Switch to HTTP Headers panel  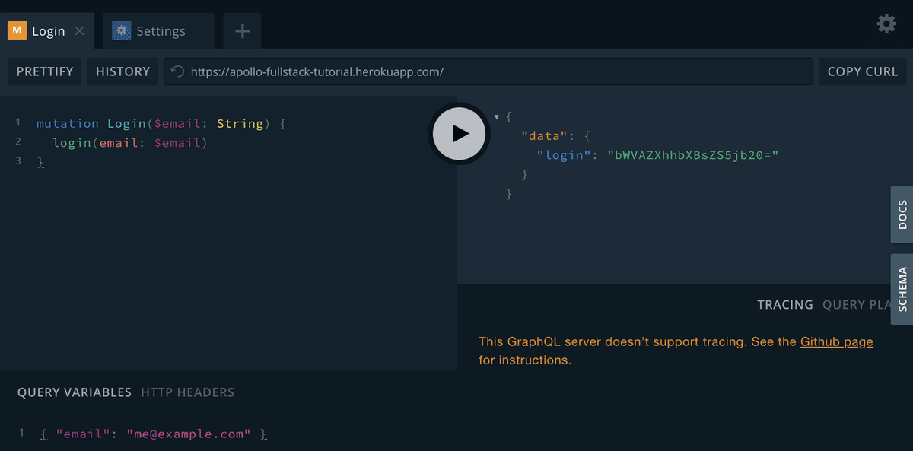187,392
